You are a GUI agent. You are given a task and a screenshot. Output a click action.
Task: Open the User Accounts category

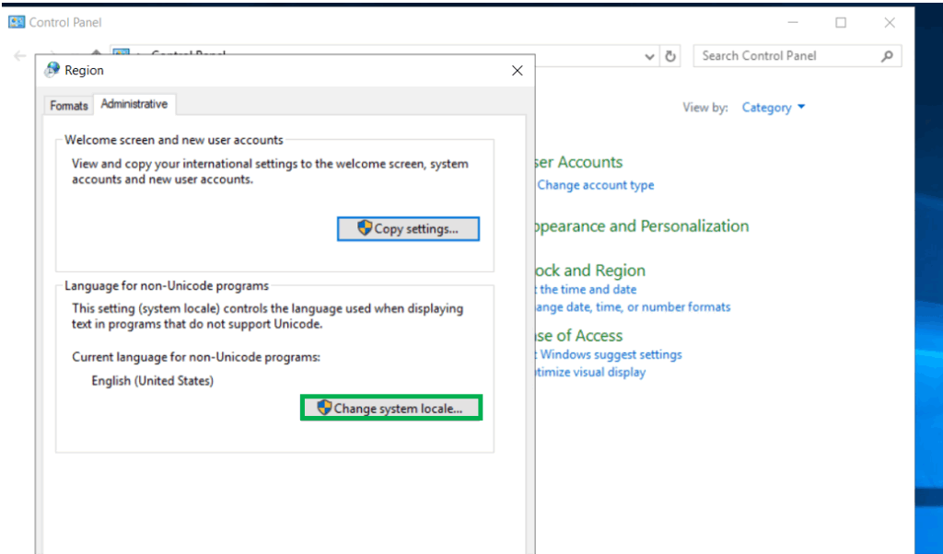[x=578, y=162]
